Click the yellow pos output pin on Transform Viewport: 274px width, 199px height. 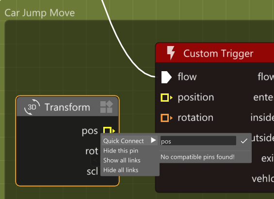(109, 130)
